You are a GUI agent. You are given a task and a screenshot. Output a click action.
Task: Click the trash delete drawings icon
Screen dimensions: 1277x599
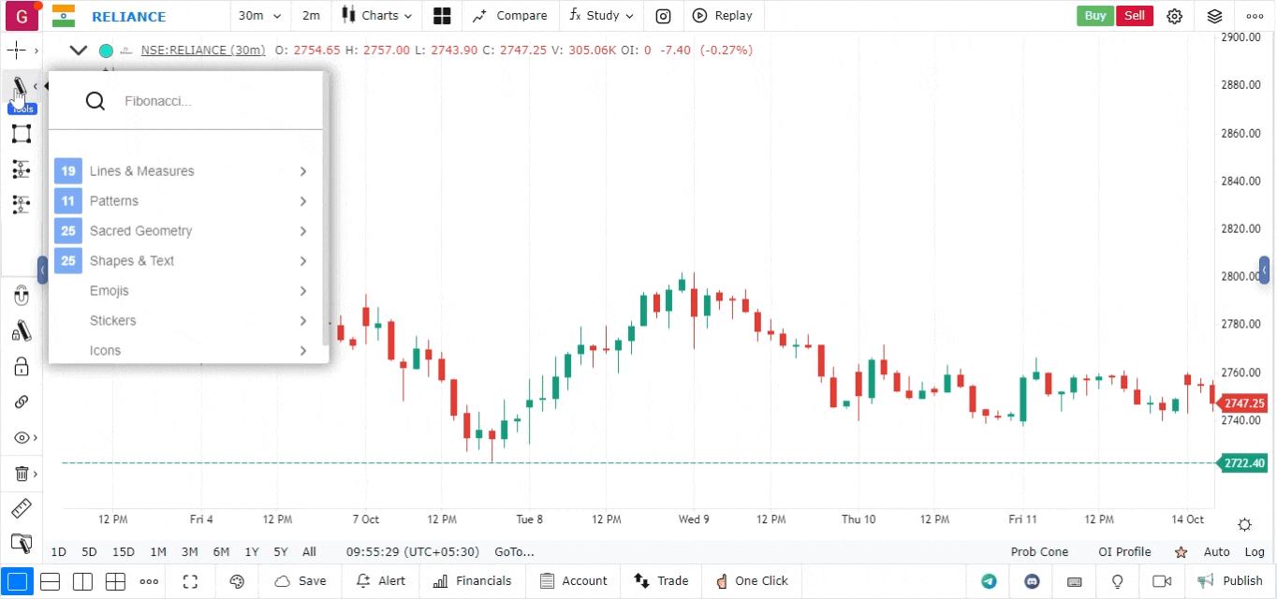[22, 474]
